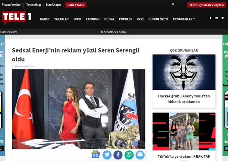This screenshot has width=228, height=161.
Task: Share article via Google News icon
Action: coord(95,155)
